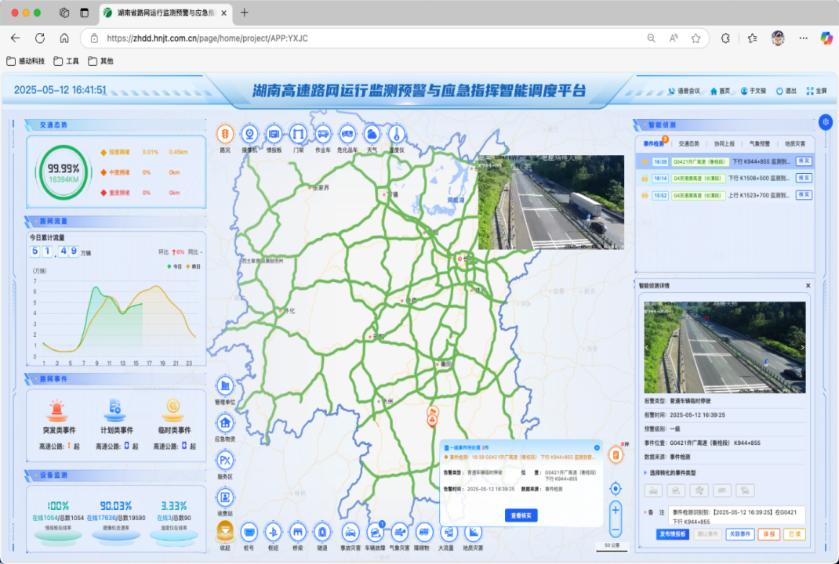The image size is (839, 564).
Task: Click the 备注 remark text field
Action: [737, 515]
